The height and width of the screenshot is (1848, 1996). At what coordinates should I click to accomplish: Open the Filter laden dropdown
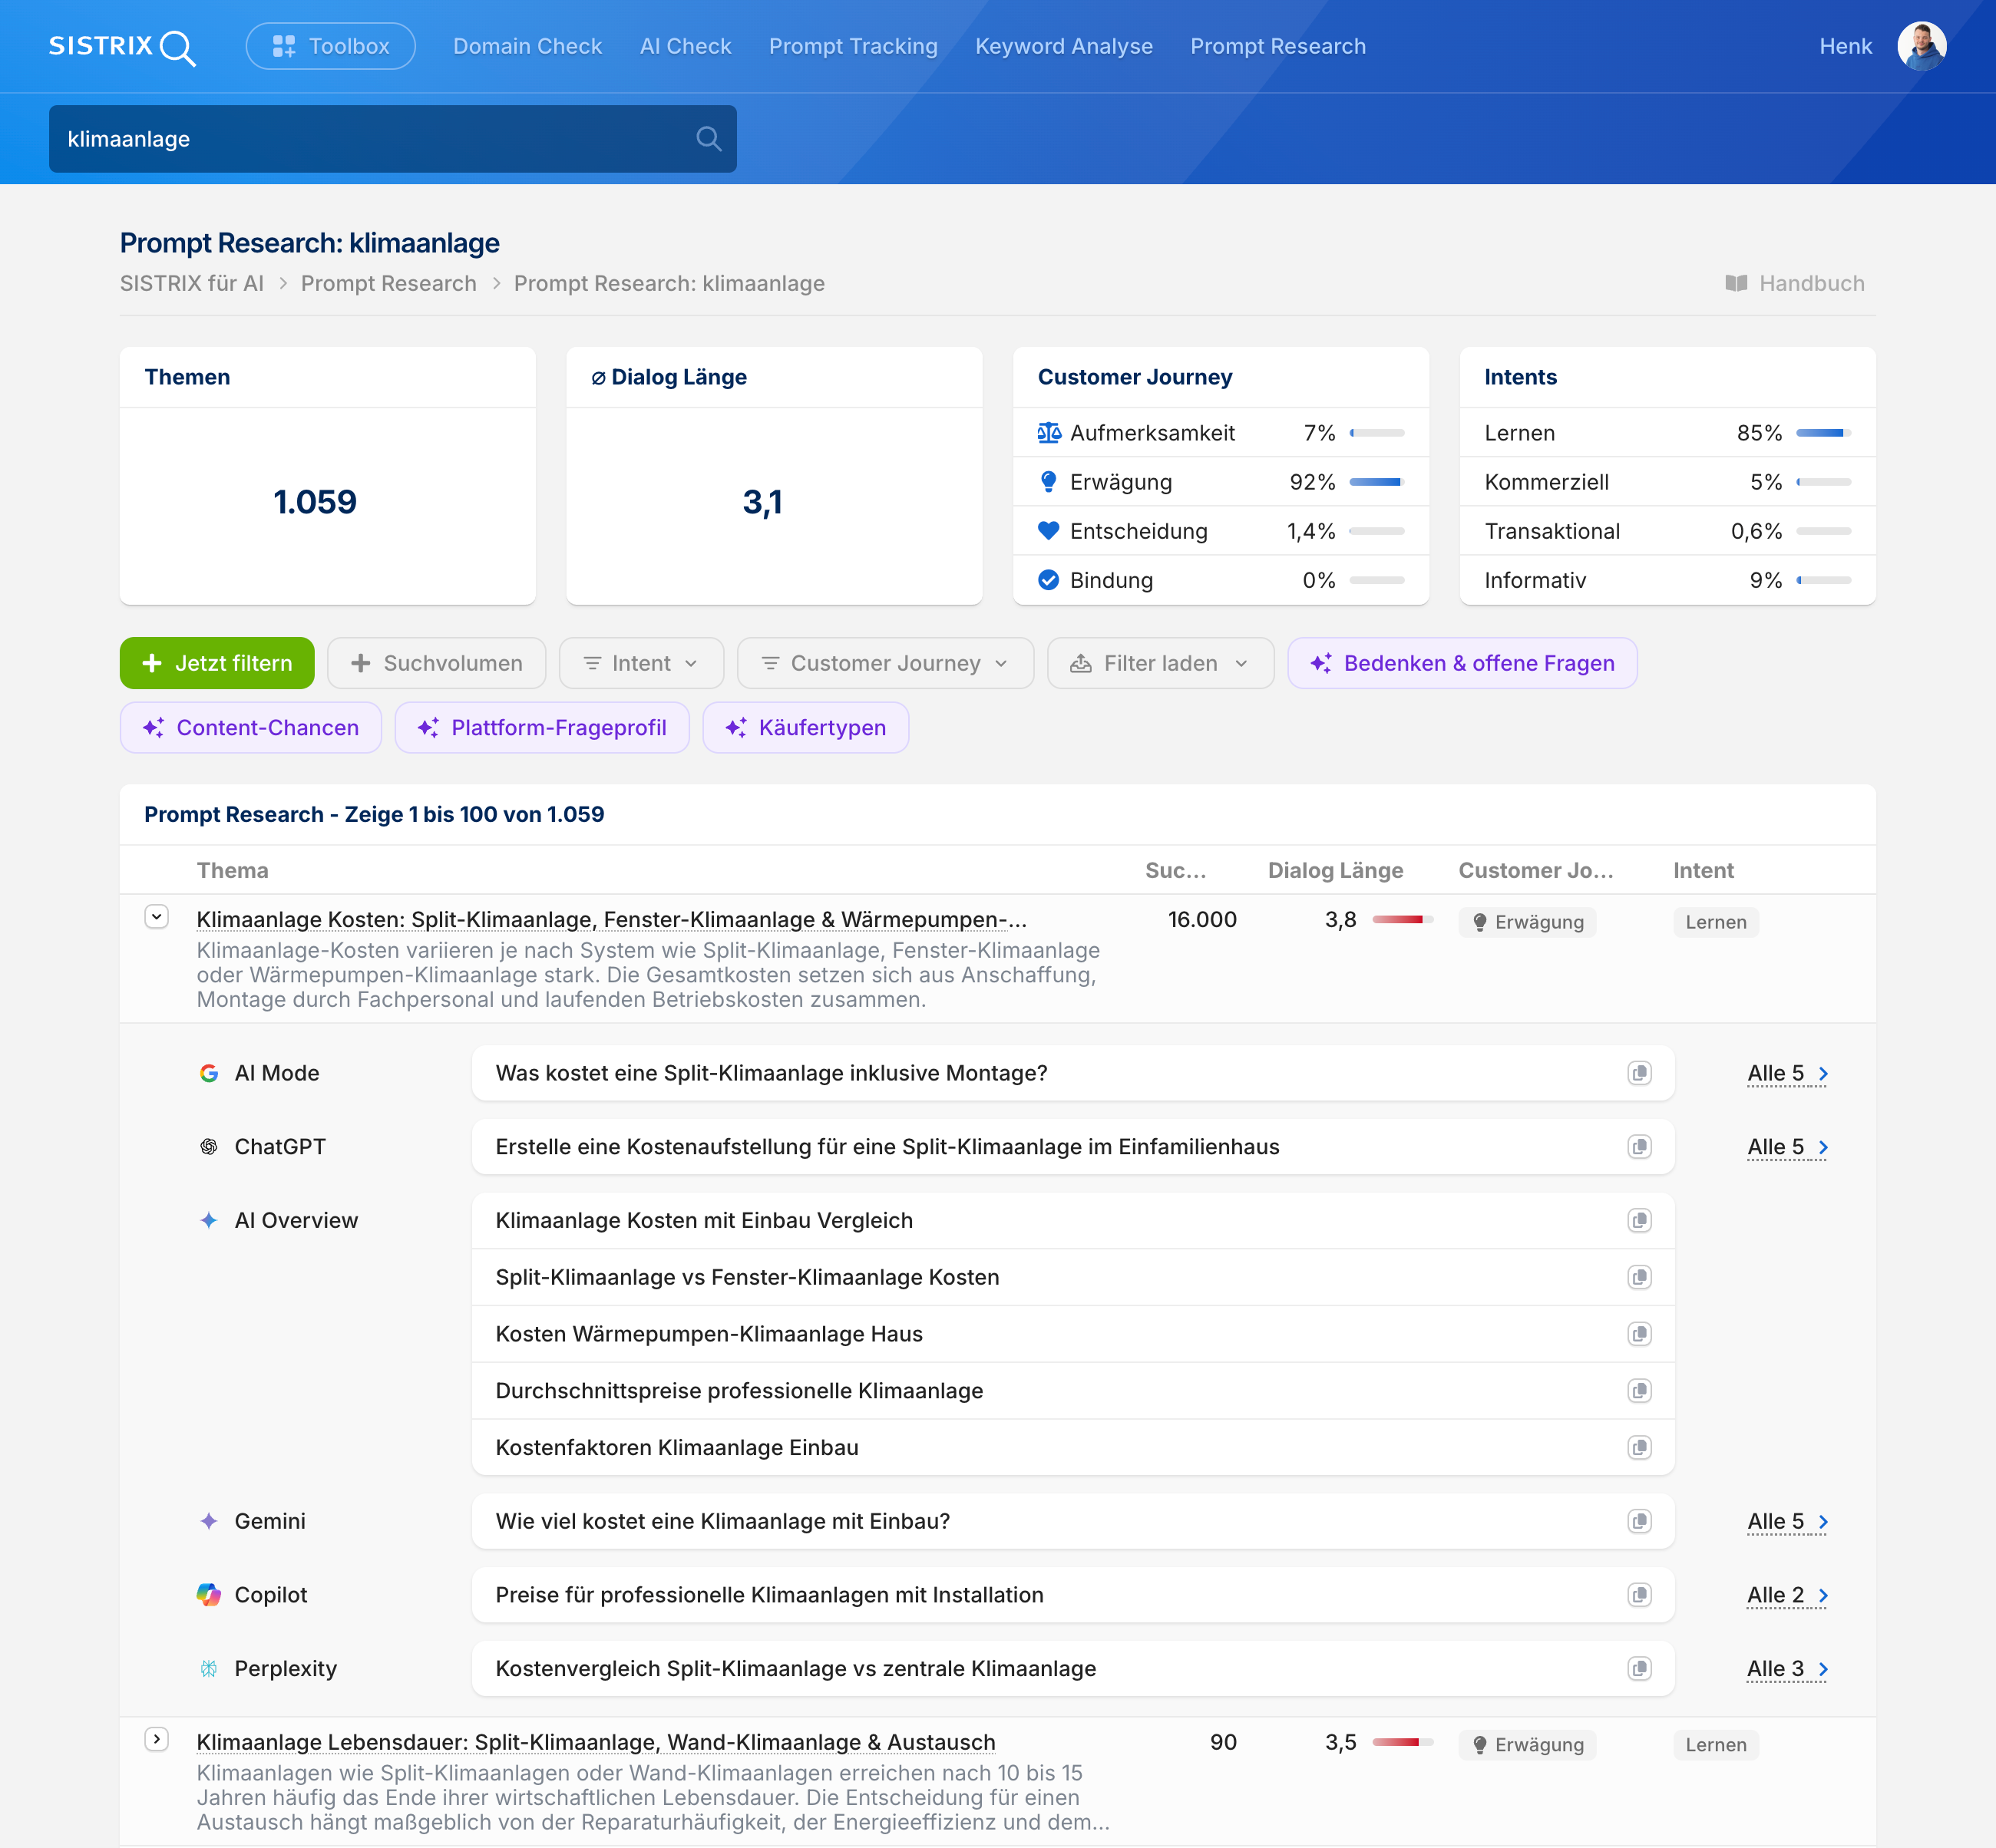[1161, 663]
